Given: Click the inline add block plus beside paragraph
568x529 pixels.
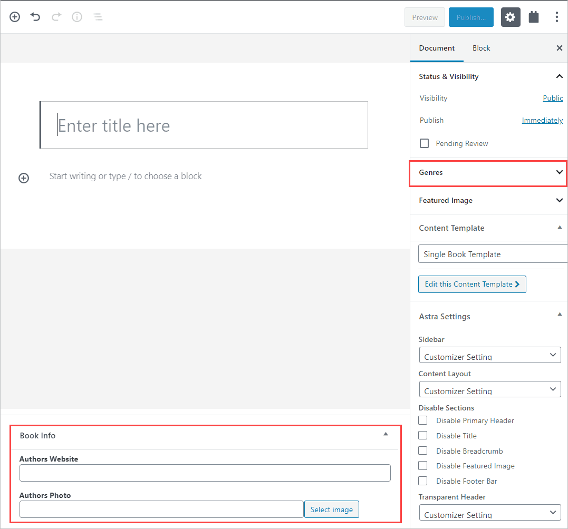Looking at the screenshot, I should [x=24, y=178].
